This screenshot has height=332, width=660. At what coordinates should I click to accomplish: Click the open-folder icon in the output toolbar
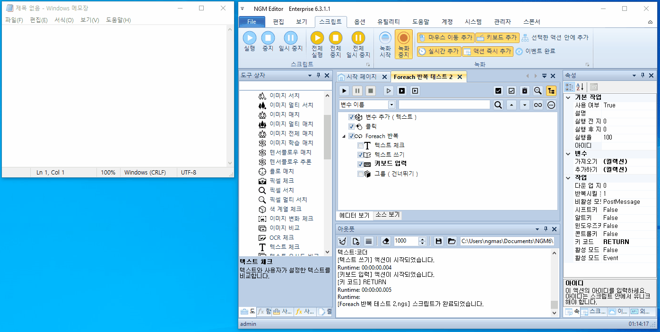[452, 241]
